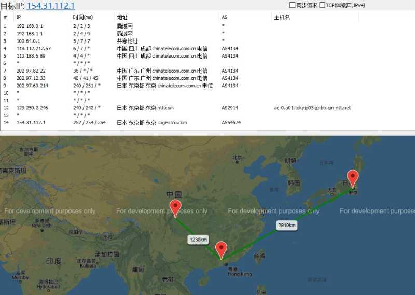Click the Kolkata label on map

(88, 265)
